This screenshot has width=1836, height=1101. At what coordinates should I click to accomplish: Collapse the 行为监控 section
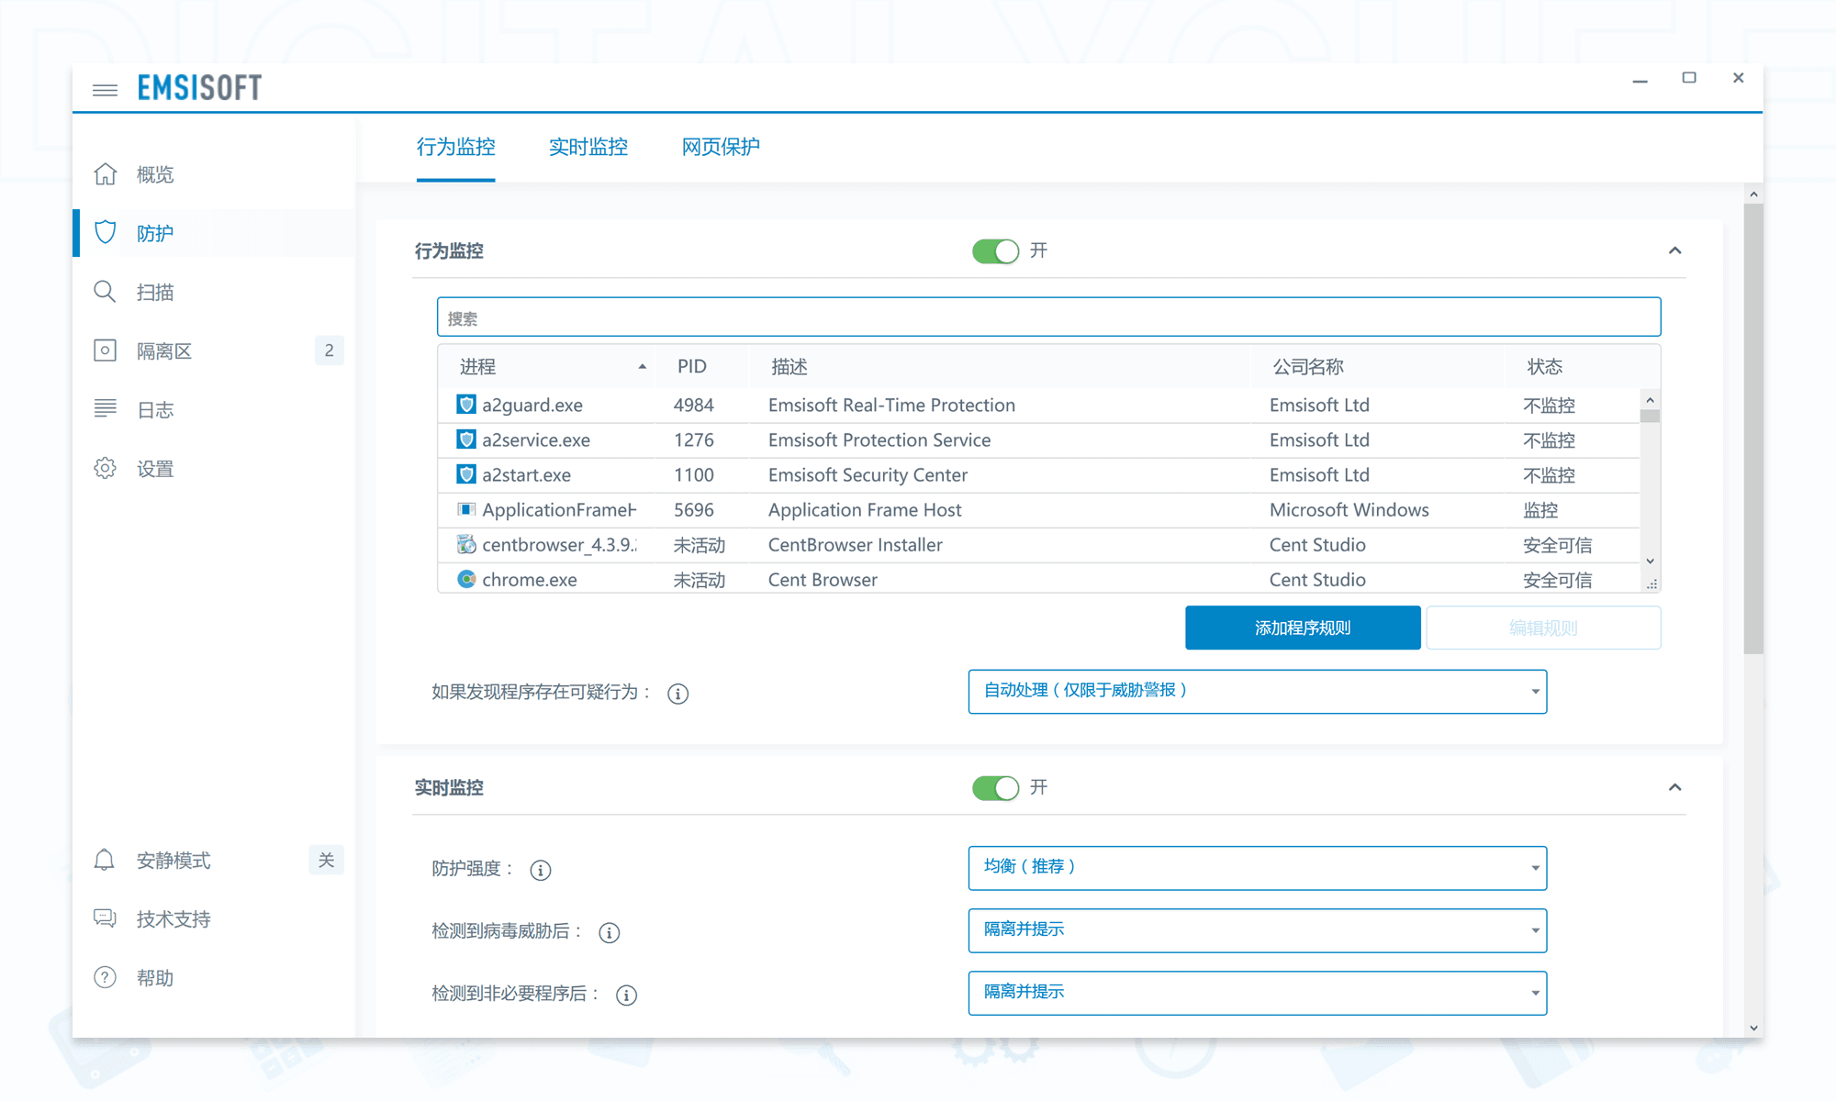pyautogui.click(x=1675, y=250)
